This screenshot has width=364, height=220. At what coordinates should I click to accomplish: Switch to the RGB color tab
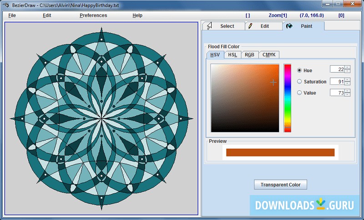(x=249, y=55)
